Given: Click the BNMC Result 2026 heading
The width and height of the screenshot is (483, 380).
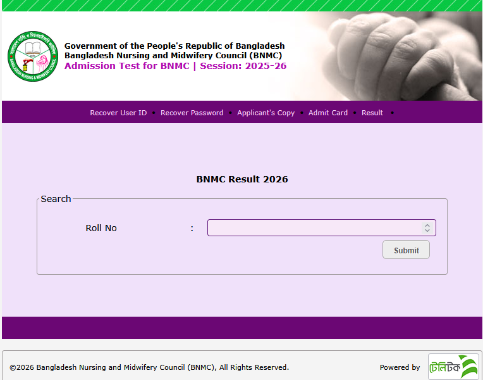Looking at the screenshot, I should coord(241,179).
